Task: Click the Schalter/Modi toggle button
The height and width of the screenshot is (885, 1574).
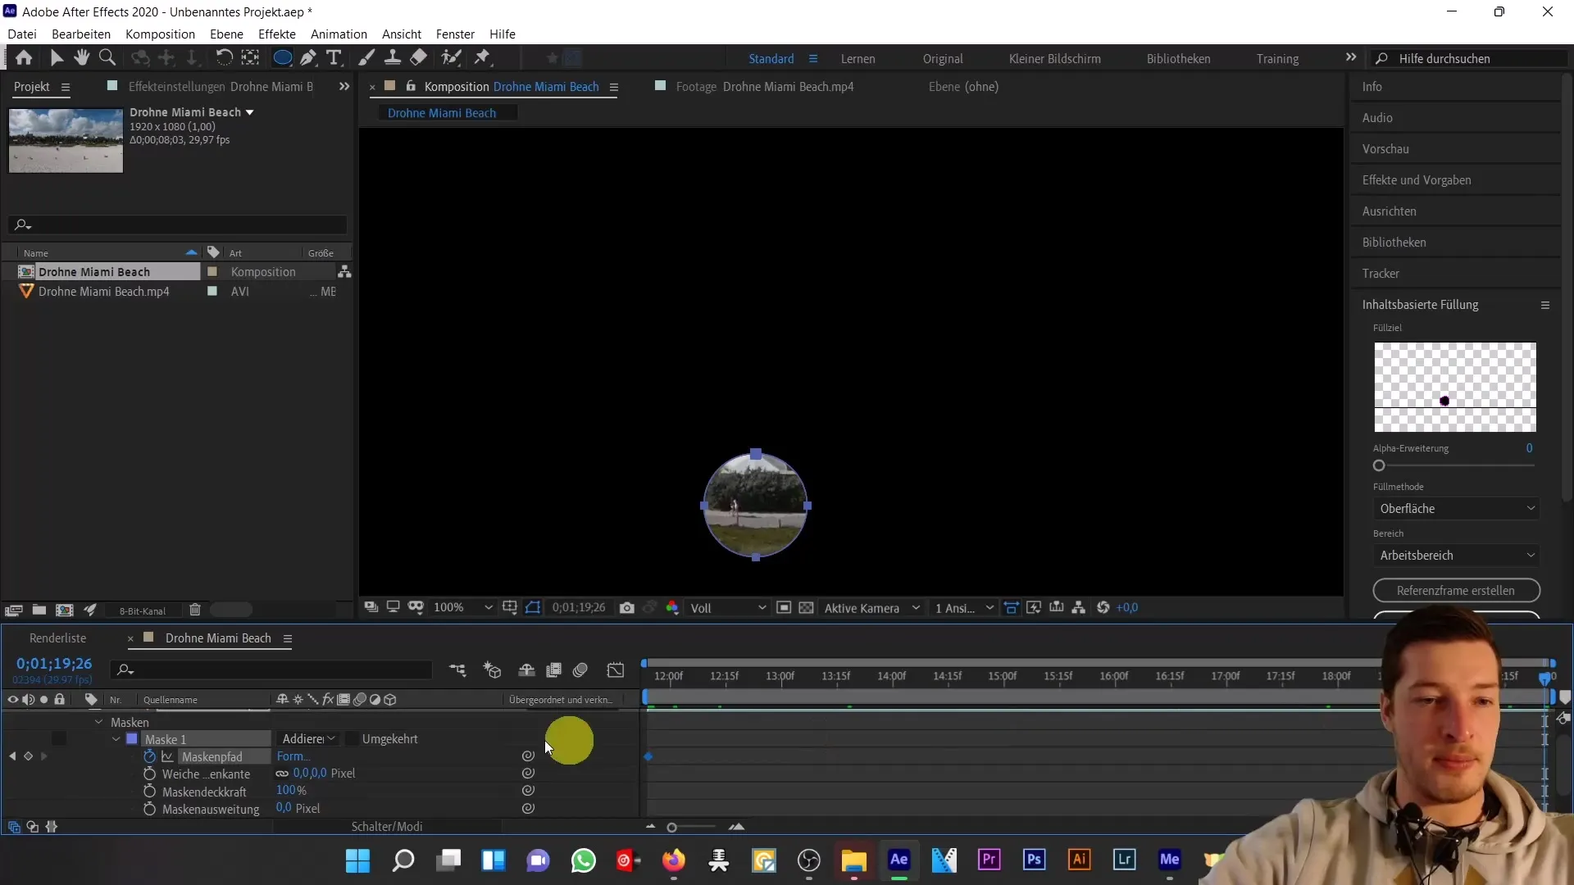Action: (387, 827)
